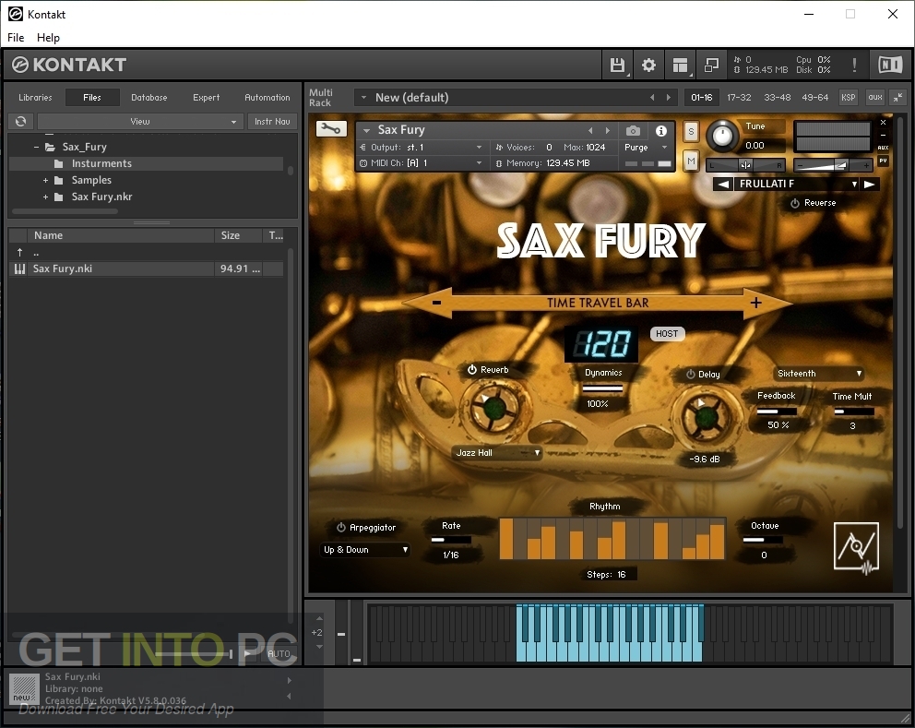
Task: Select rack page 49-64
Action: [815, 98]
